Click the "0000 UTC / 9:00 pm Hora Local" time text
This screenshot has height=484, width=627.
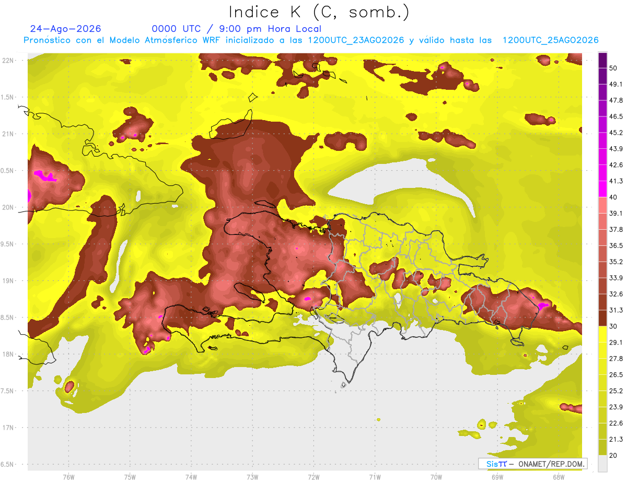(x=237, y=29)
